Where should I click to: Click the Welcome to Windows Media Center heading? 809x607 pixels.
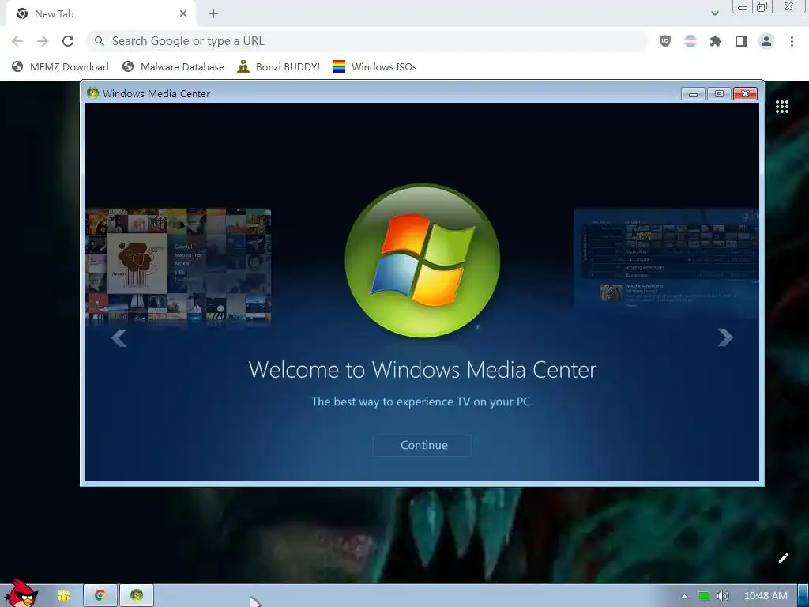(x=423, y=370)
